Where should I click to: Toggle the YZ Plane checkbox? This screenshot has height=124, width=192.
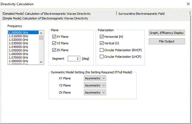54,44
